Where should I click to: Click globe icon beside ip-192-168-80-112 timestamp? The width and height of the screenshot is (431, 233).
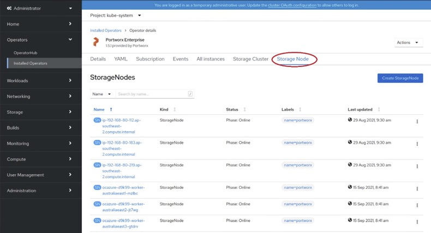coord(350,120)
